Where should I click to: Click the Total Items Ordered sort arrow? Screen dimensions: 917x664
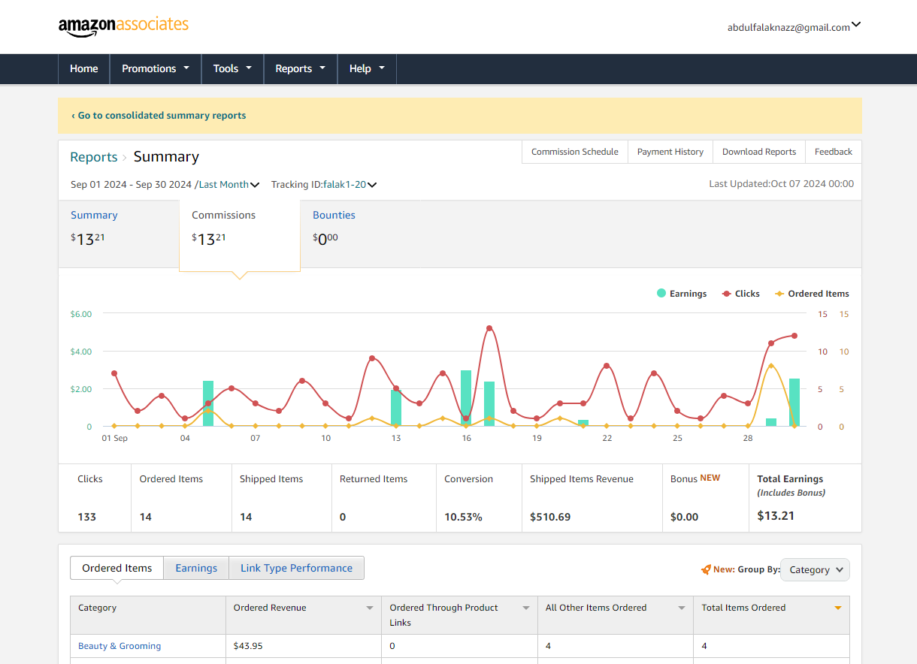point(838,608)
